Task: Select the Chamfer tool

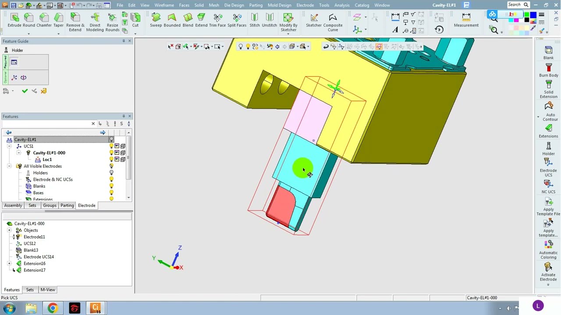Action: point(44,20)
